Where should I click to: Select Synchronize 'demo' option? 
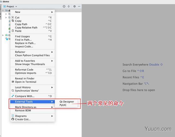tap(27, 91)
